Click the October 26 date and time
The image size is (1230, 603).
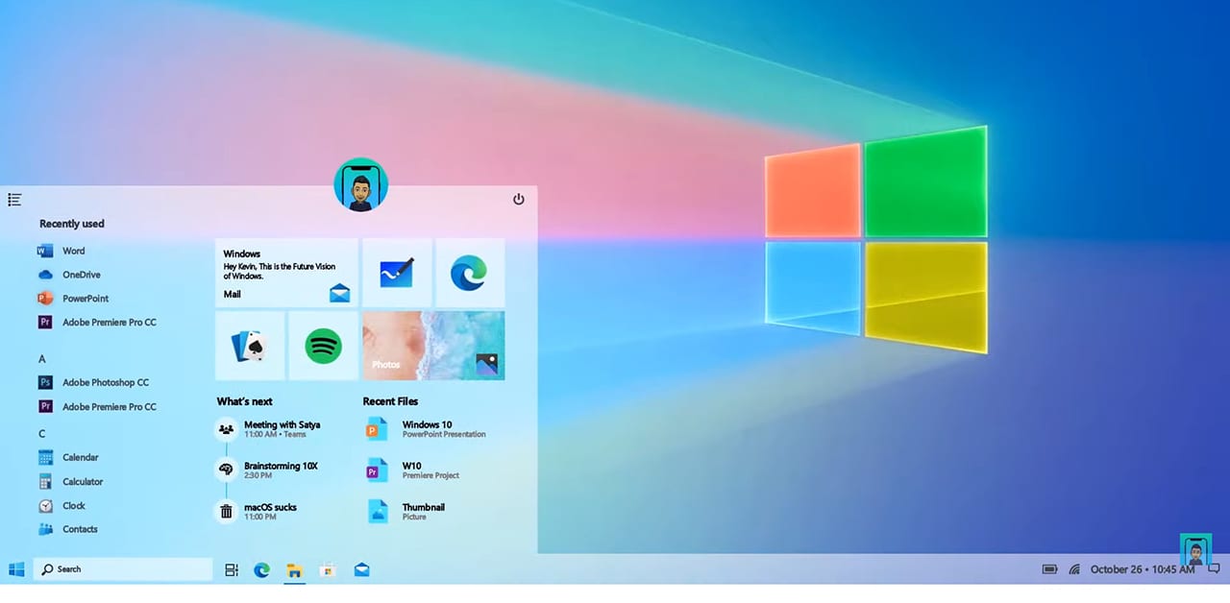[1143, 569]
